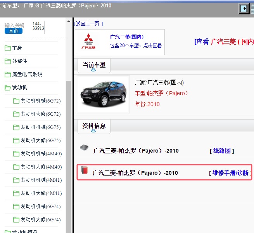
Task: Click 广汽三菱-帕杰罗 wiring diagram row title
Action: [136, 151]
